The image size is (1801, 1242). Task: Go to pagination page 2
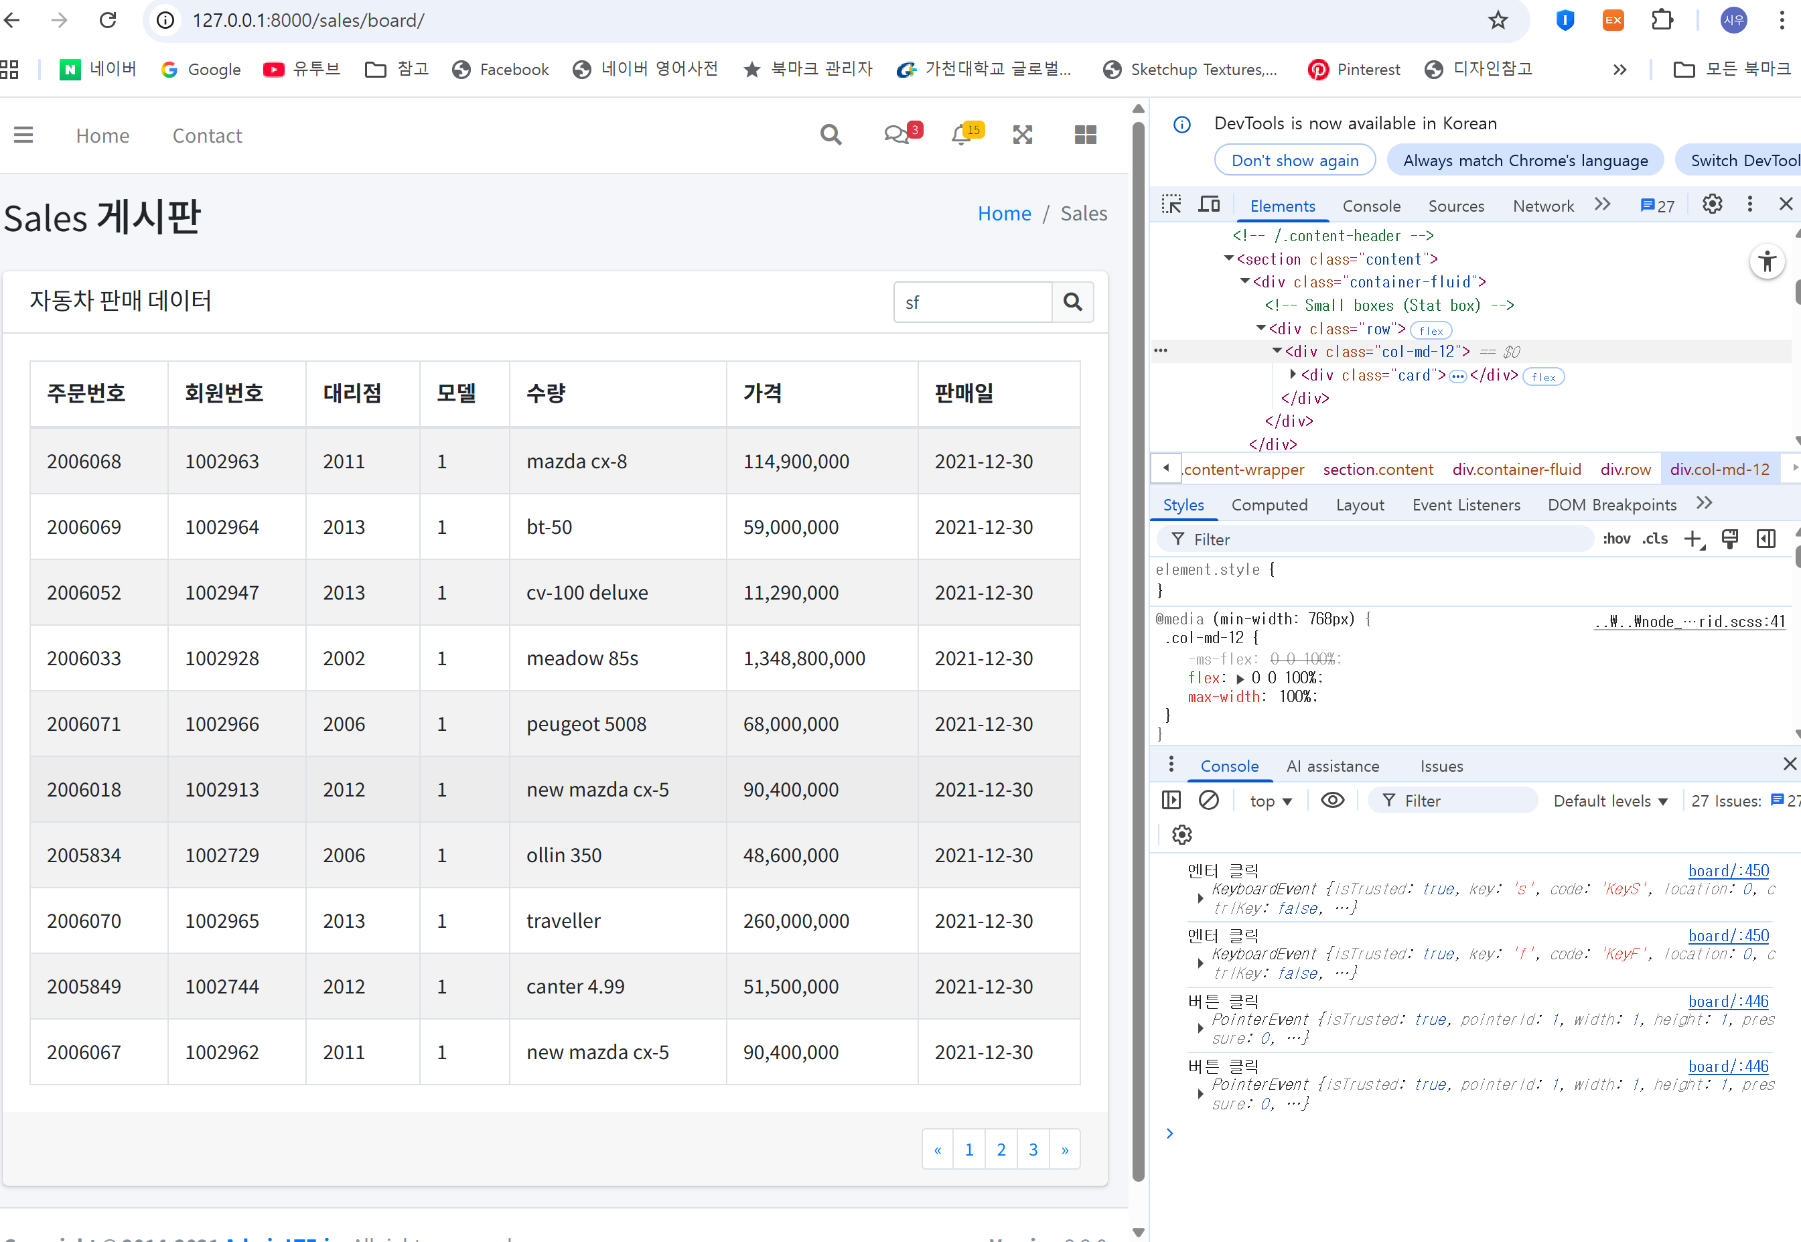click(1001, 1149)
